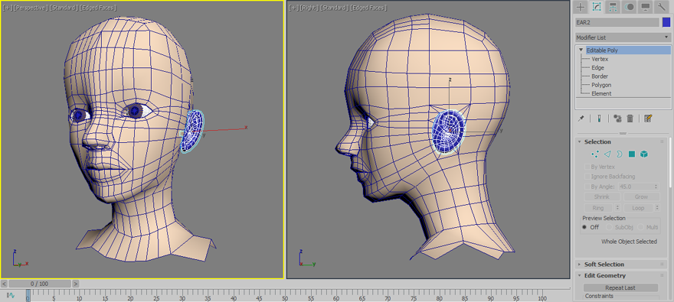
Task: Open the Edged Faces menu in Right viewport
Action: coord(368,8)
